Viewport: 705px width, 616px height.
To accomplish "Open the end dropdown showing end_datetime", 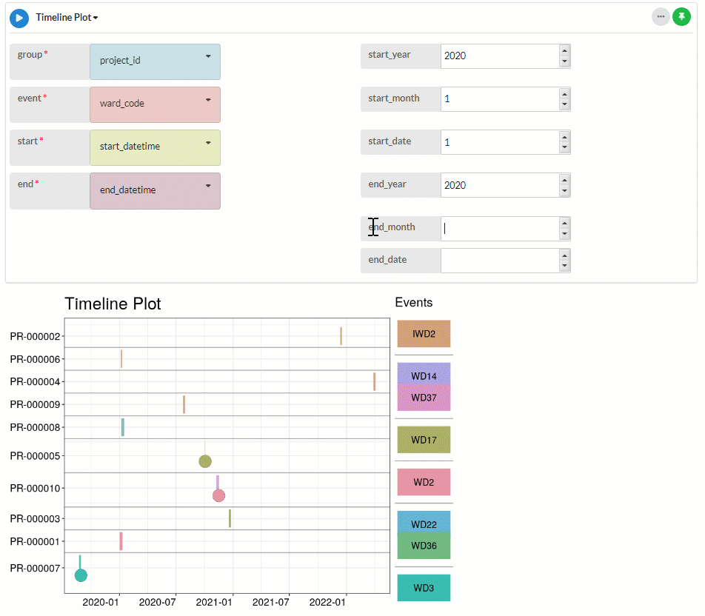I will point(155,190).
